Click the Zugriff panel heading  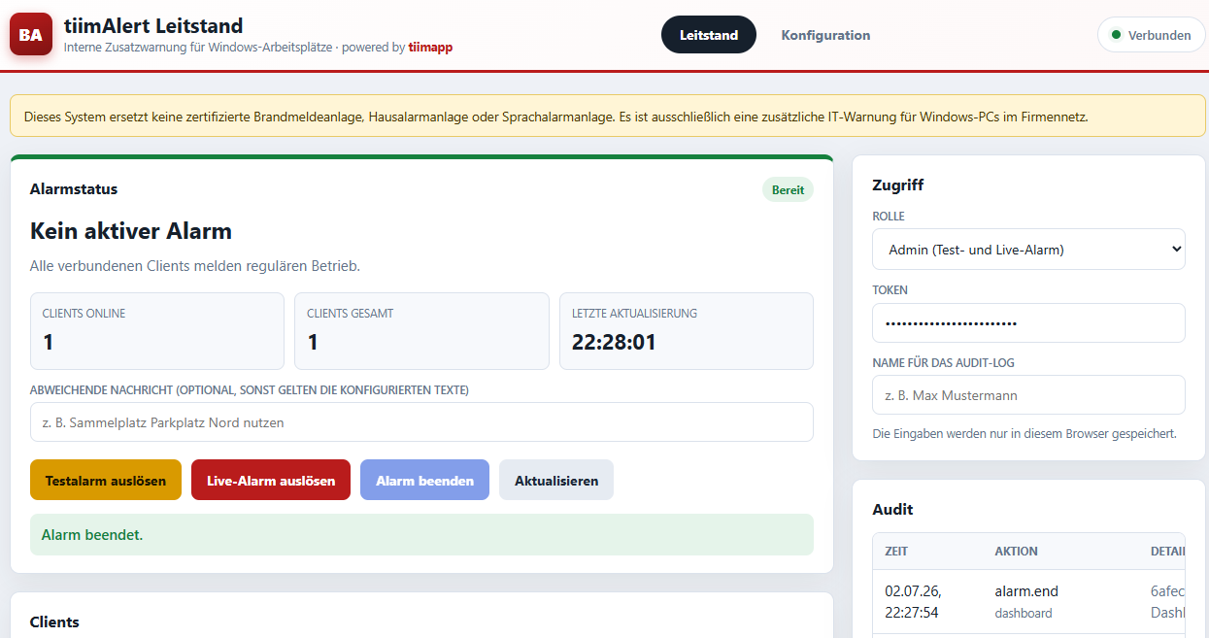pos(898,185)
